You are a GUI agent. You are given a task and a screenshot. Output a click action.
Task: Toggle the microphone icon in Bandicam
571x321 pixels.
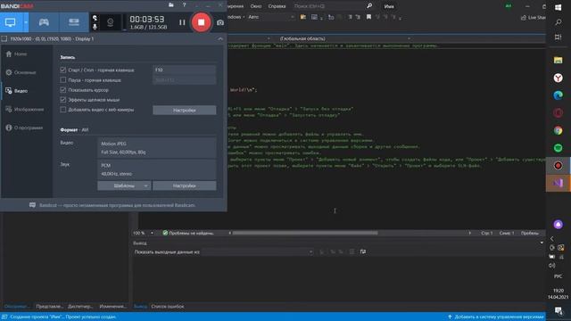click(95, 27)
